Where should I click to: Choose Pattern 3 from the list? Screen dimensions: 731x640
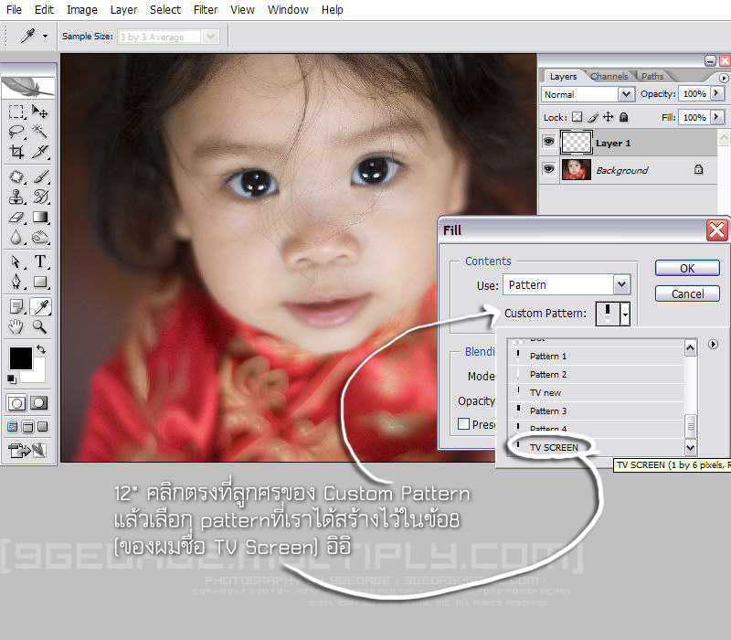point(596,411)
